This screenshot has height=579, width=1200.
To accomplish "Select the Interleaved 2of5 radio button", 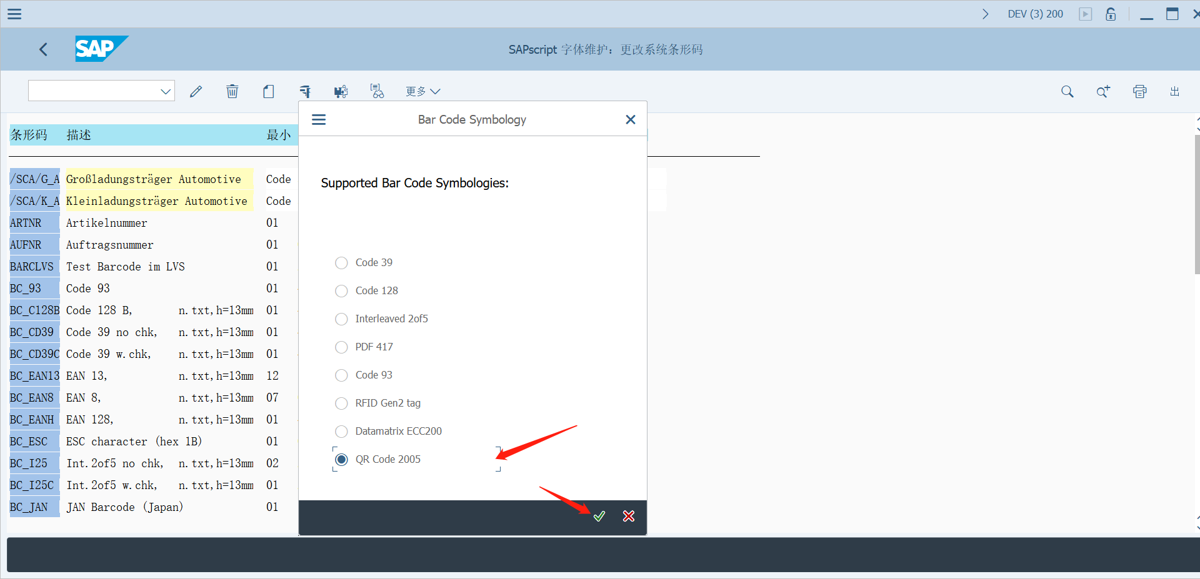I will (341, 319).
